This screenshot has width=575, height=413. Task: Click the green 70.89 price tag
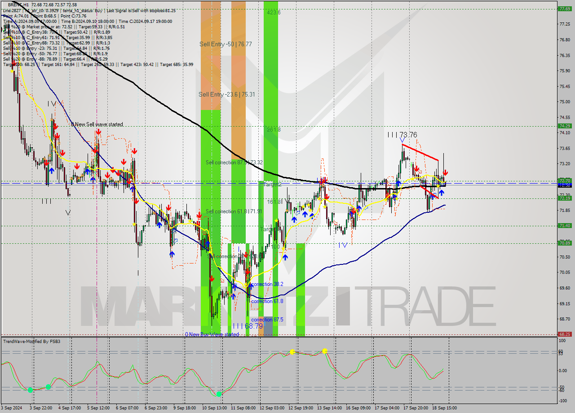coord(565,243)
